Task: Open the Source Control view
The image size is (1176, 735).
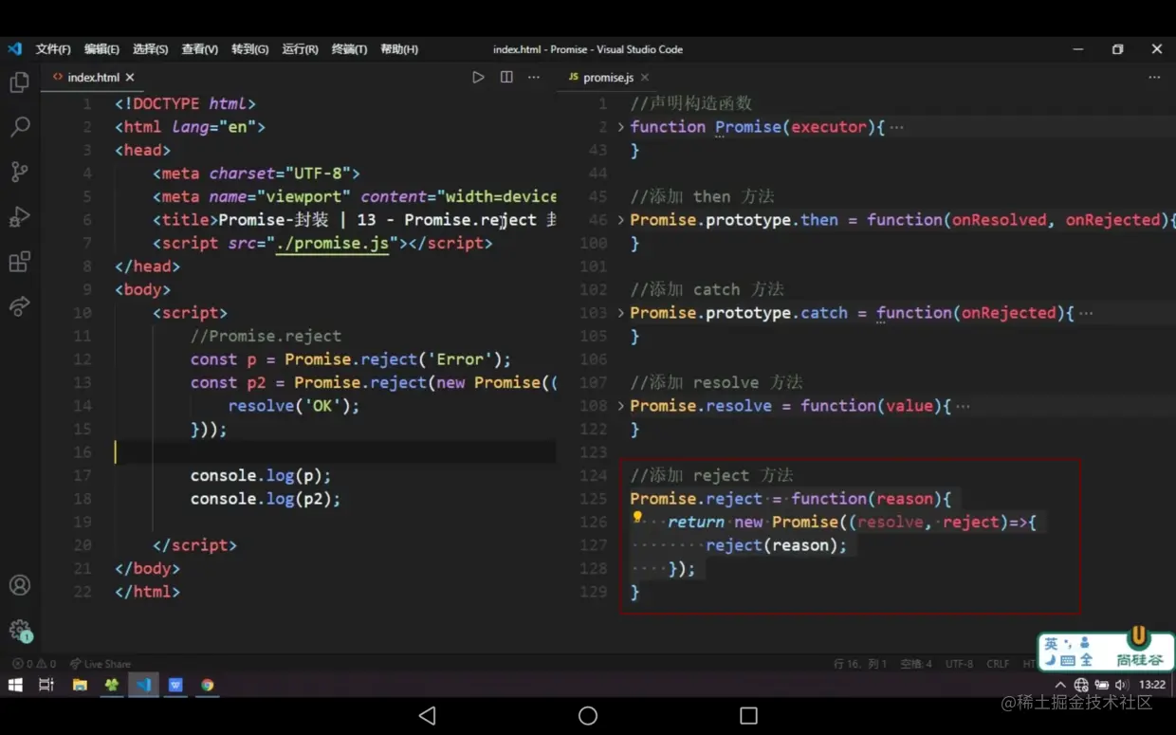Action: coord(19,172)
